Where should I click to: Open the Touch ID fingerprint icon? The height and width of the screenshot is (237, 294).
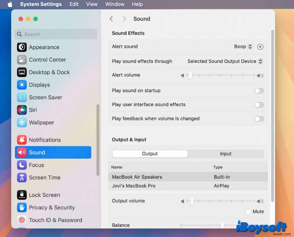click(x=22, y=220)
